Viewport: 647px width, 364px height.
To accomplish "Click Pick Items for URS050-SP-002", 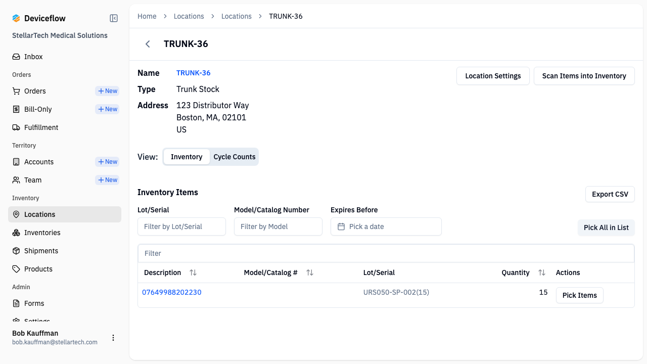I will click(x=580, y=295).
